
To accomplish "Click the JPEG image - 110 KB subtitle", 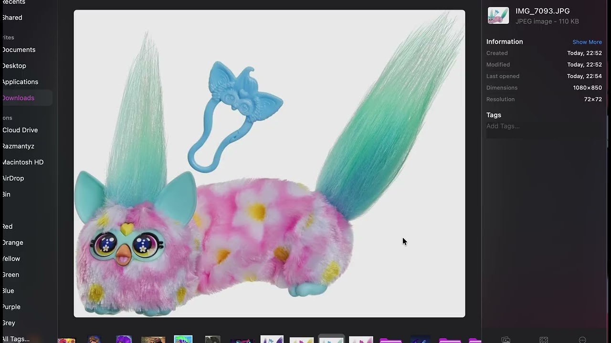I will [x=547, y=21].
